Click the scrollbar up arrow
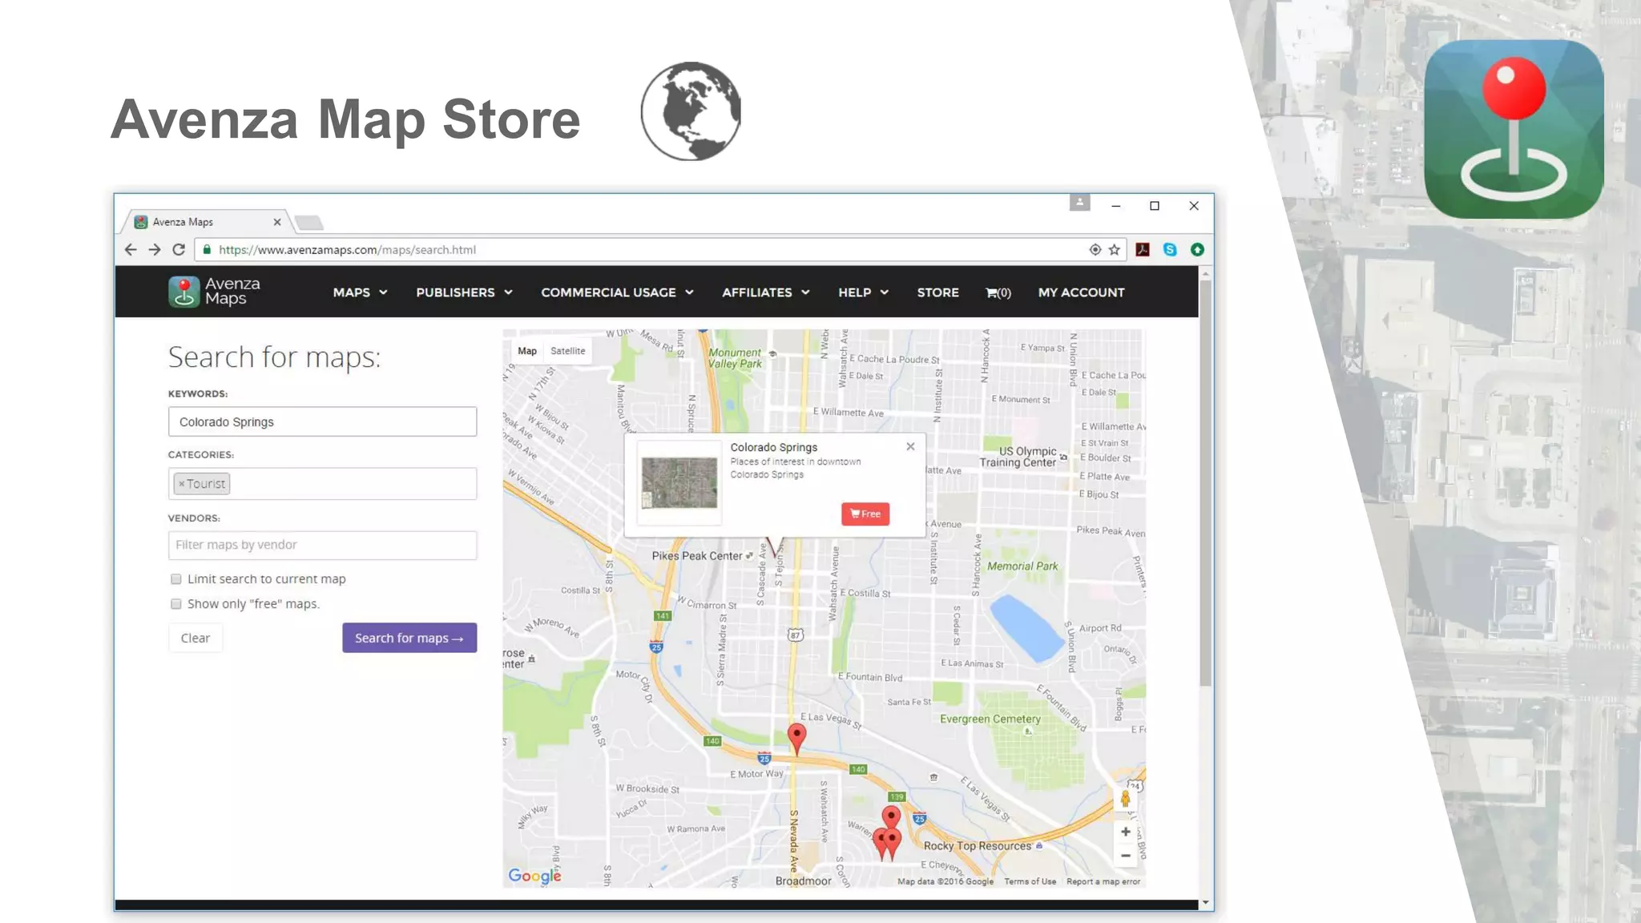 (1205, 274)
